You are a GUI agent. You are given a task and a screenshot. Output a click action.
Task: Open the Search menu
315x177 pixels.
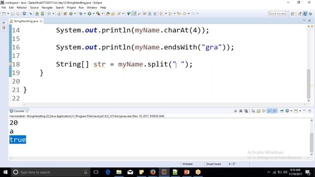pos(60,7)
